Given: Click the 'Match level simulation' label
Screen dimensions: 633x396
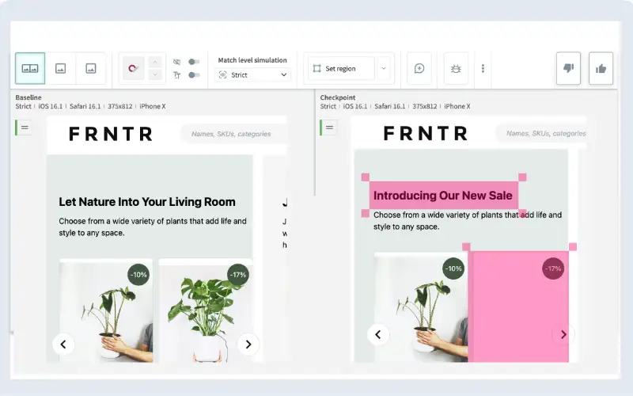Looking at the screenshot, I should (x=252, y=60).
